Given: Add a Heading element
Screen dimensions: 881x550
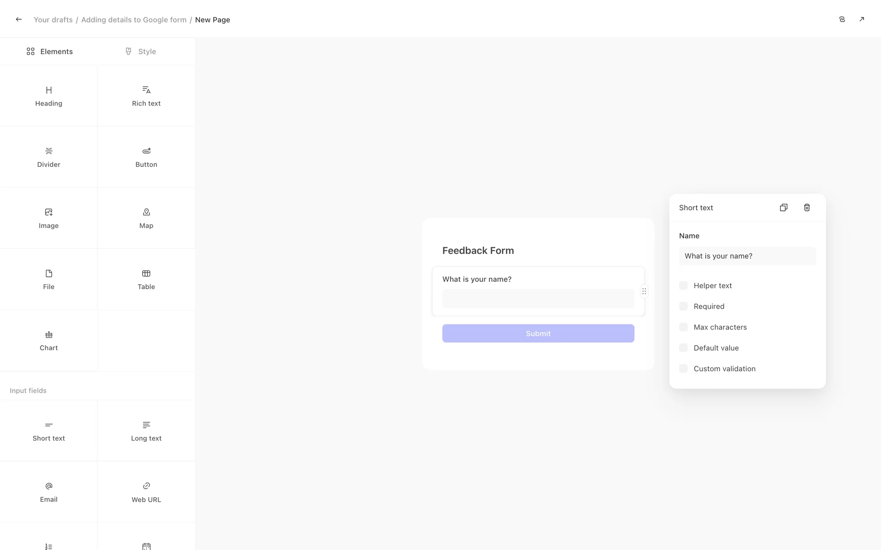Looking at the screenshot, I should tap(49, 96).
